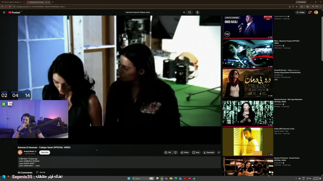Start voice search with the microphone
Image resolution: width=323 pixels, height=181 pixels.
click(x=197, y=12)
